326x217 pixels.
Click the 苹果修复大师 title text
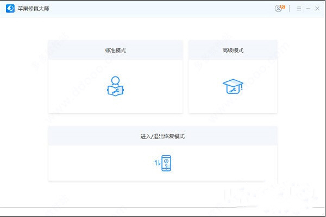pos(34,9)
